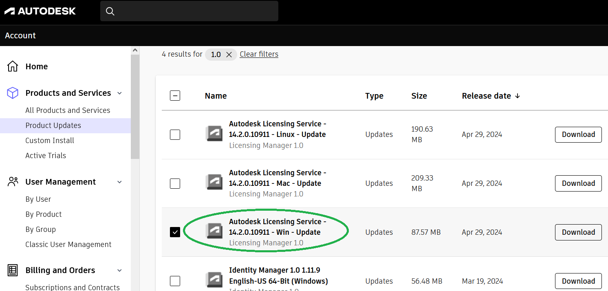
Task: Collapse the User Management section
Action: [x=119, y=182]
